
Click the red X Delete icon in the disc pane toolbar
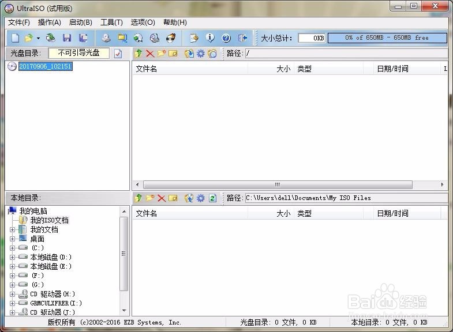tap(150, 54)
